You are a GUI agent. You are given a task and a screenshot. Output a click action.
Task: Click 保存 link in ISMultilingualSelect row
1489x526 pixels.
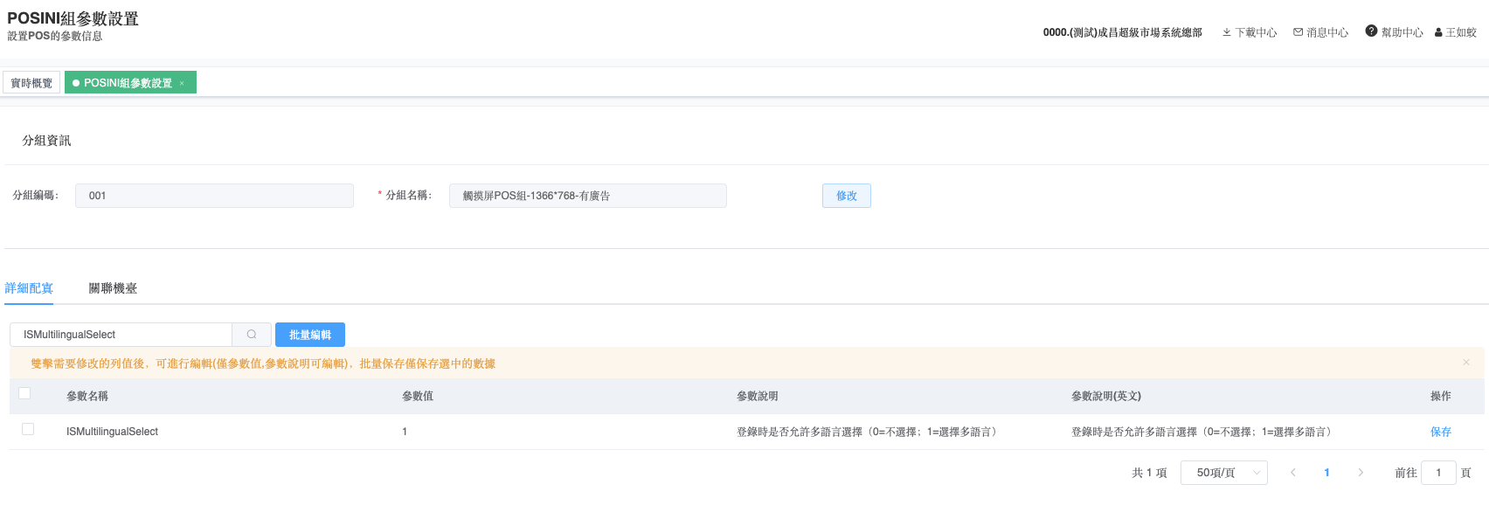(1441, 432)
